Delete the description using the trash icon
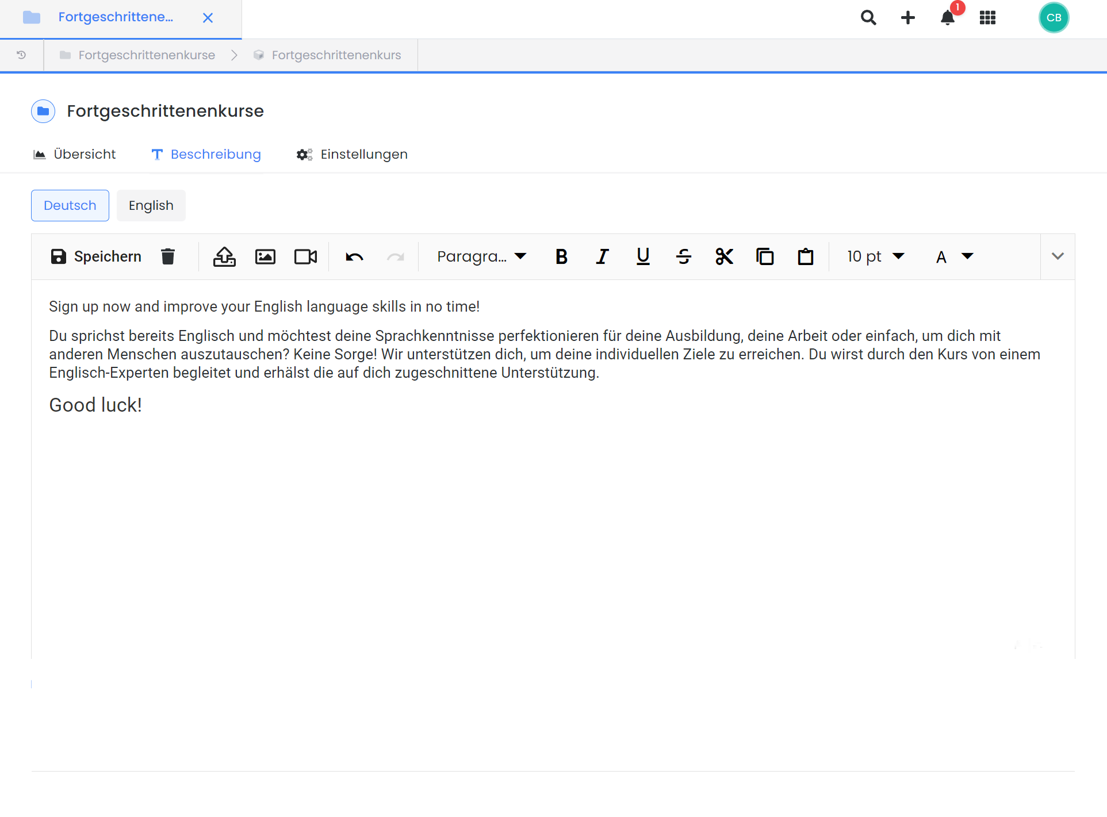1107x817 pixels. (168, 256)
